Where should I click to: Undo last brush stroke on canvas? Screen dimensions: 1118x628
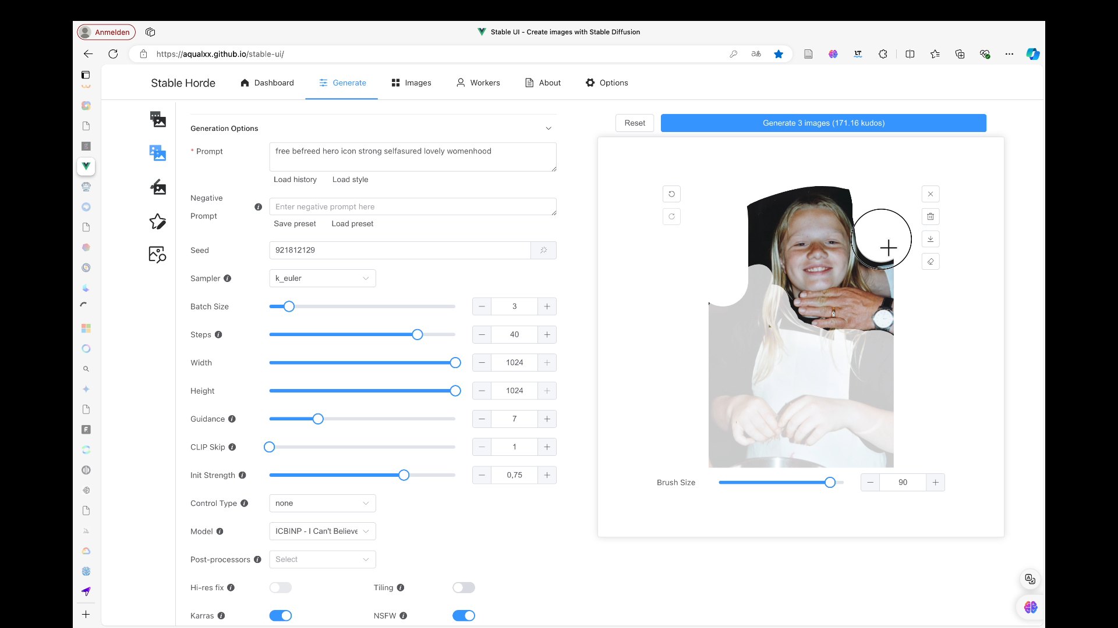671,194
